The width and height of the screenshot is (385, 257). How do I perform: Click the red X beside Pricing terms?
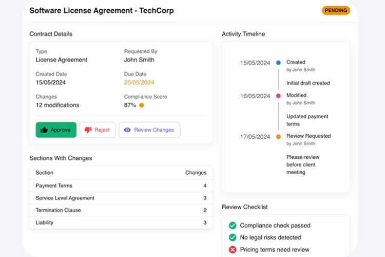click(233, 250)
